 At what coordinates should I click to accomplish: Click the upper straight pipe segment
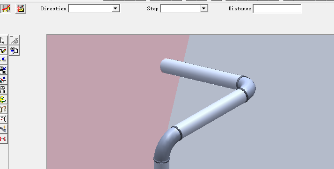coord(200,73)
